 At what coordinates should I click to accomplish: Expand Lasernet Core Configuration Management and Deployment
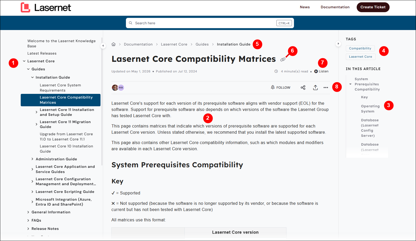tap(32, 182)
